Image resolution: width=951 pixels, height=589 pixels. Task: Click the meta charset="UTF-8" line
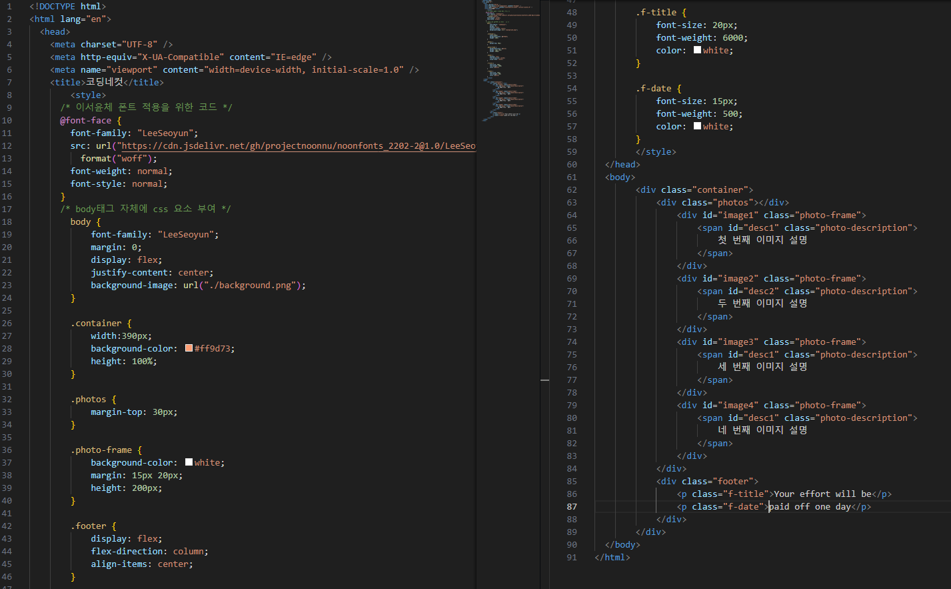111,44
